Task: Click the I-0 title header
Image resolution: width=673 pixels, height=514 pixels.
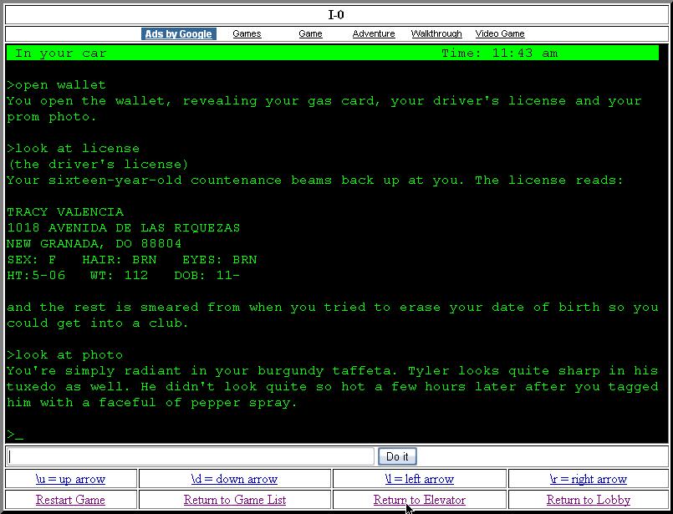Action: pyautogui.click(x=336, y=14)
